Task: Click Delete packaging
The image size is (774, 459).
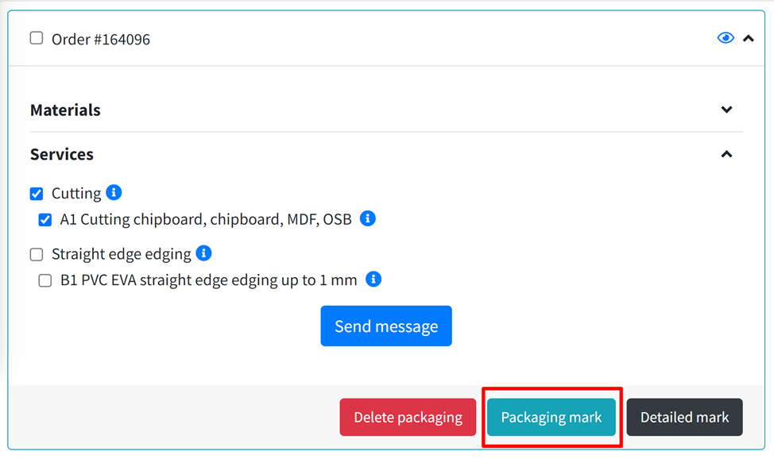Action: pos(408,417)
